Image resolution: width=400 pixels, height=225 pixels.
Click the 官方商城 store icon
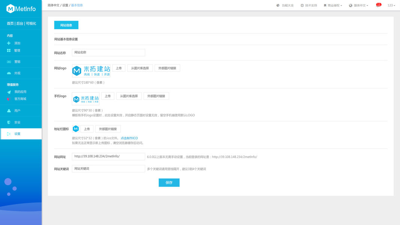[8, 99]
